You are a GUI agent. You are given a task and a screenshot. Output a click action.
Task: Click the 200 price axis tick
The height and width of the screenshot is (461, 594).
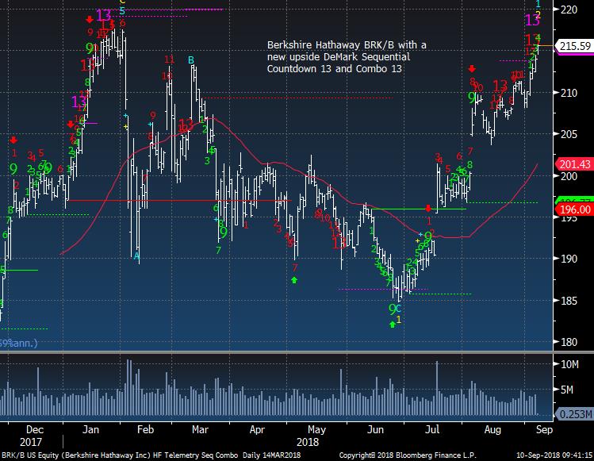coord(569,176)
